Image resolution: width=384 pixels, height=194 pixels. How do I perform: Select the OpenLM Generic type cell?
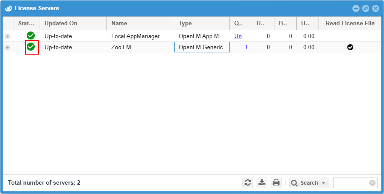tap(201, 47)
